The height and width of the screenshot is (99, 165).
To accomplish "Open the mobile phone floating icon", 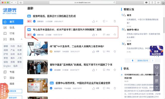I will (x=156, y=74).
